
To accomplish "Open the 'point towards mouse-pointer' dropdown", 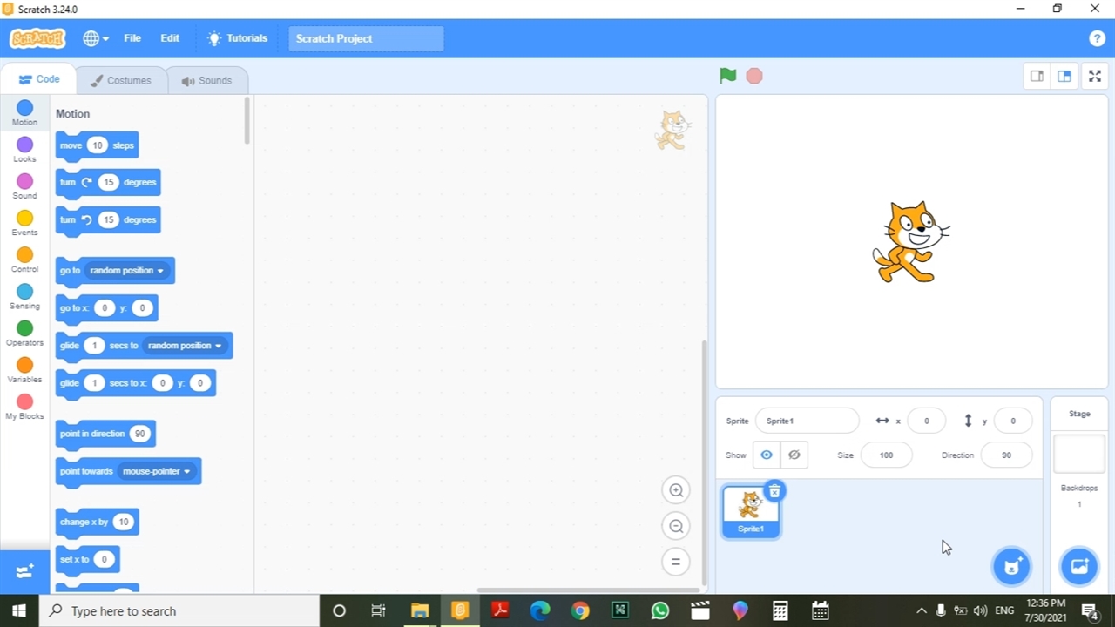I will click(x=186, y=471).
